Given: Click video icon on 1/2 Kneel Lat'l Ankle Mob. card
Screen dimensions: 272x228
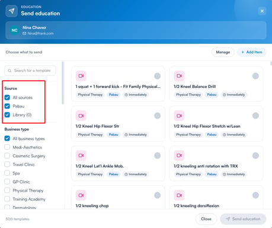Looking at the screenshot, I should tap(81, 156).
